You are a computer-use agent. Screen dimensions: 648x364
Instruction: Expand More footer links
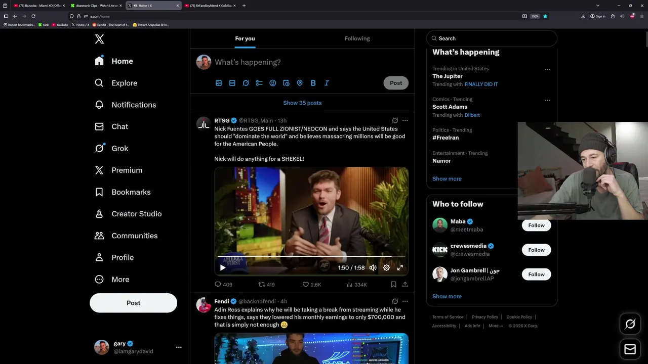coord(496,326)
